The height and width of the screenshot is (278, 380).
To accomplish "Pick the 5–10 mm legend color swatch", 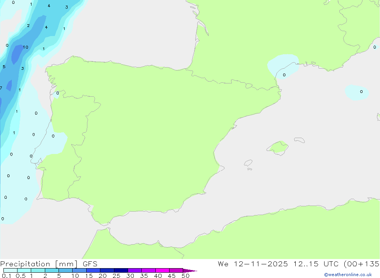I will [65, 270].
